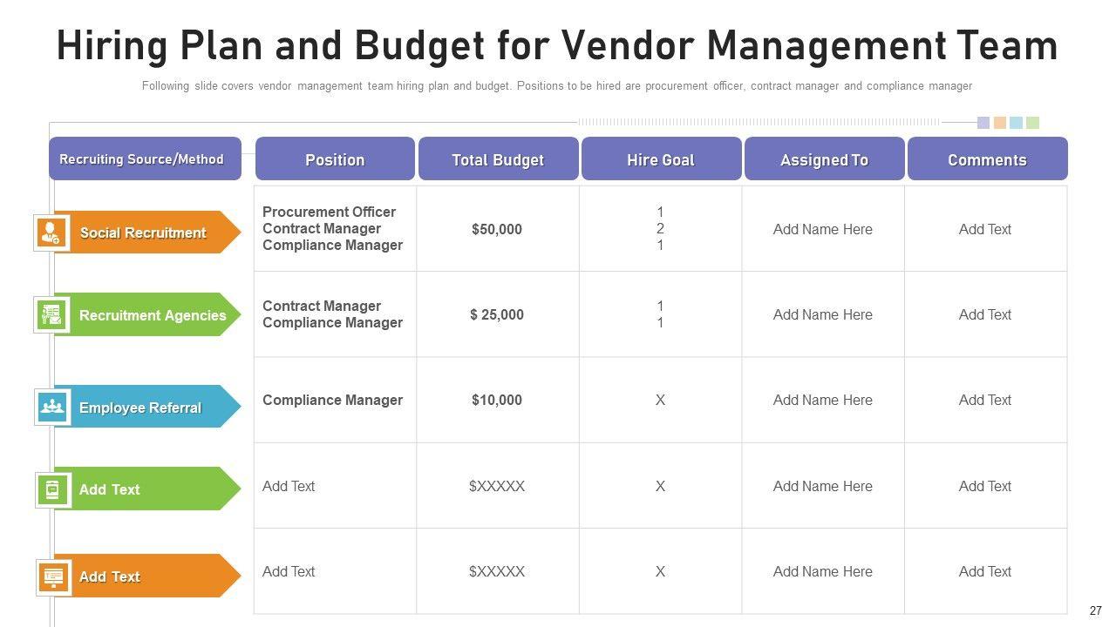The height and width of the screenshot is (627, 1116).
Task: Select the Hire Goal column header
Action: (661, 159)
